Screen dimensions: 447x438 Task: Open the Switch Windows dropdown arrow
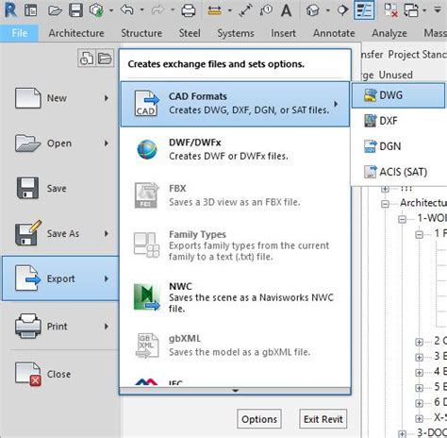click(424, 10)
